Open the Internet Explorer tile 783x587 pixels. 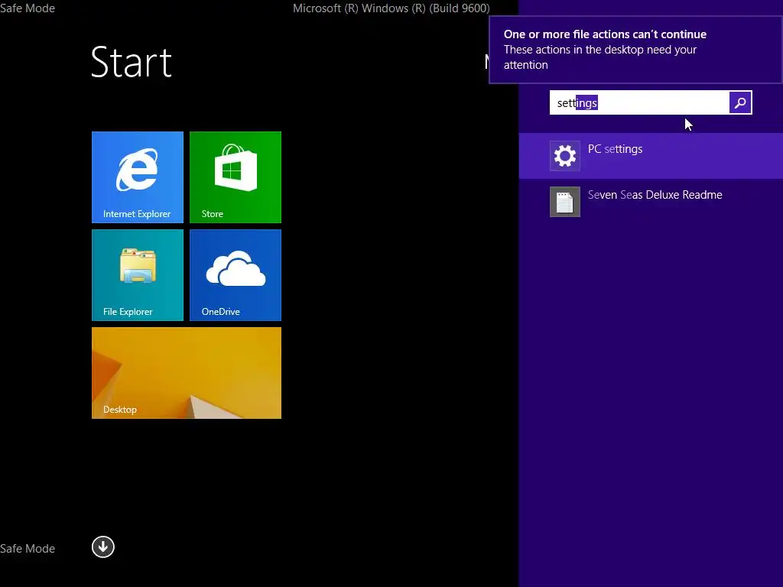coord(138,177)
